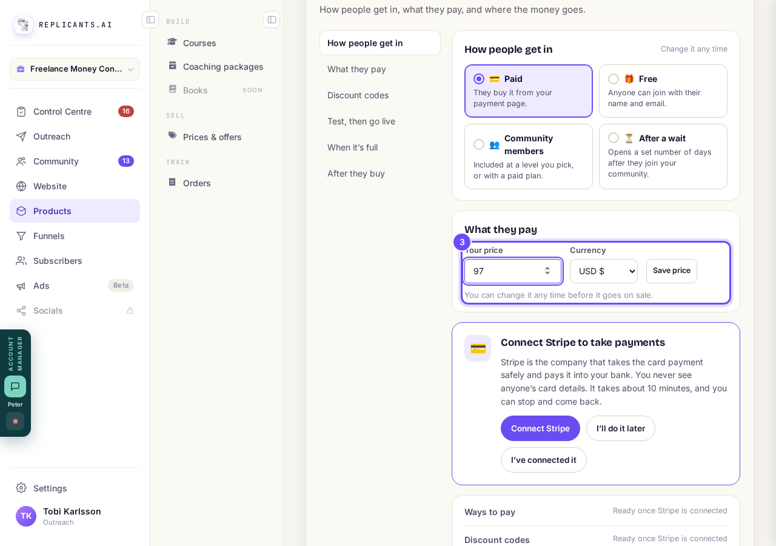Click the Orders receipt icon
Viewport: 776px width, 546px height.
point(172,183)
